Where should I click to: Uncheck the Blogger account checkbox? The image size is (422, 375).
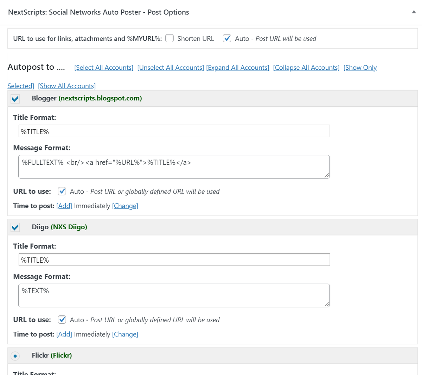point(15,99)
